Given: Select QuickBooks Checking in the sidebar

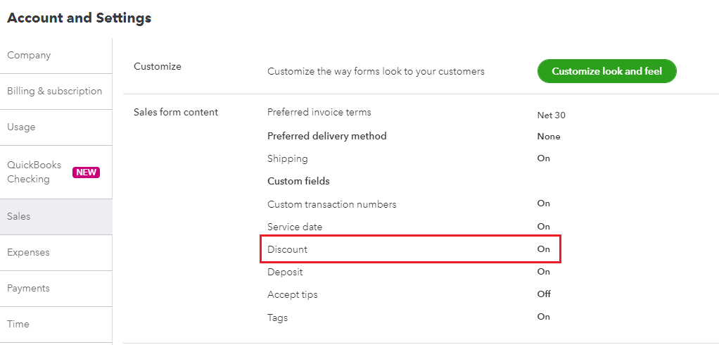Looking at the screenshot, I should 35,172.
